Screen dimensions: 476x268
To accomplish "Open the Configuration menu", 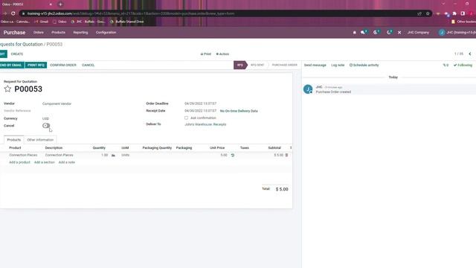I will point(106,32).
